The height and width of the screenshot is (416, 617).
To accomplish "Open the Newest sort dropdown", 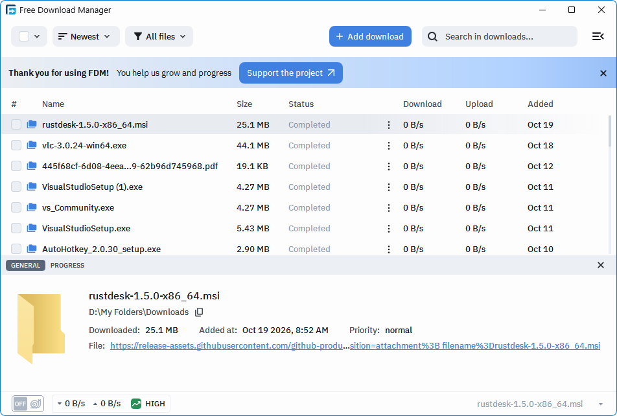I will pos(86,36).
